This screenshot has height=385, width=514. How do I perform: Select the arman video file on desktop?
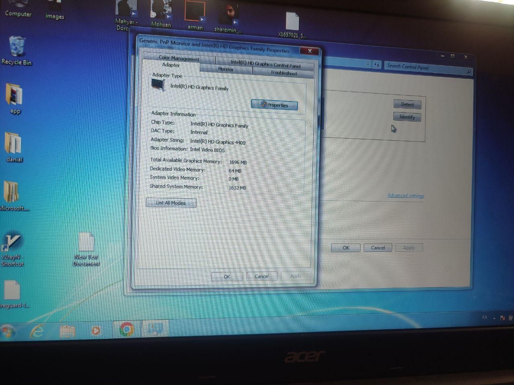click(195, 16)
